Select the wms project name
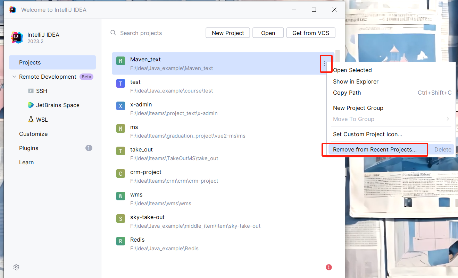 tap(136, 194)
